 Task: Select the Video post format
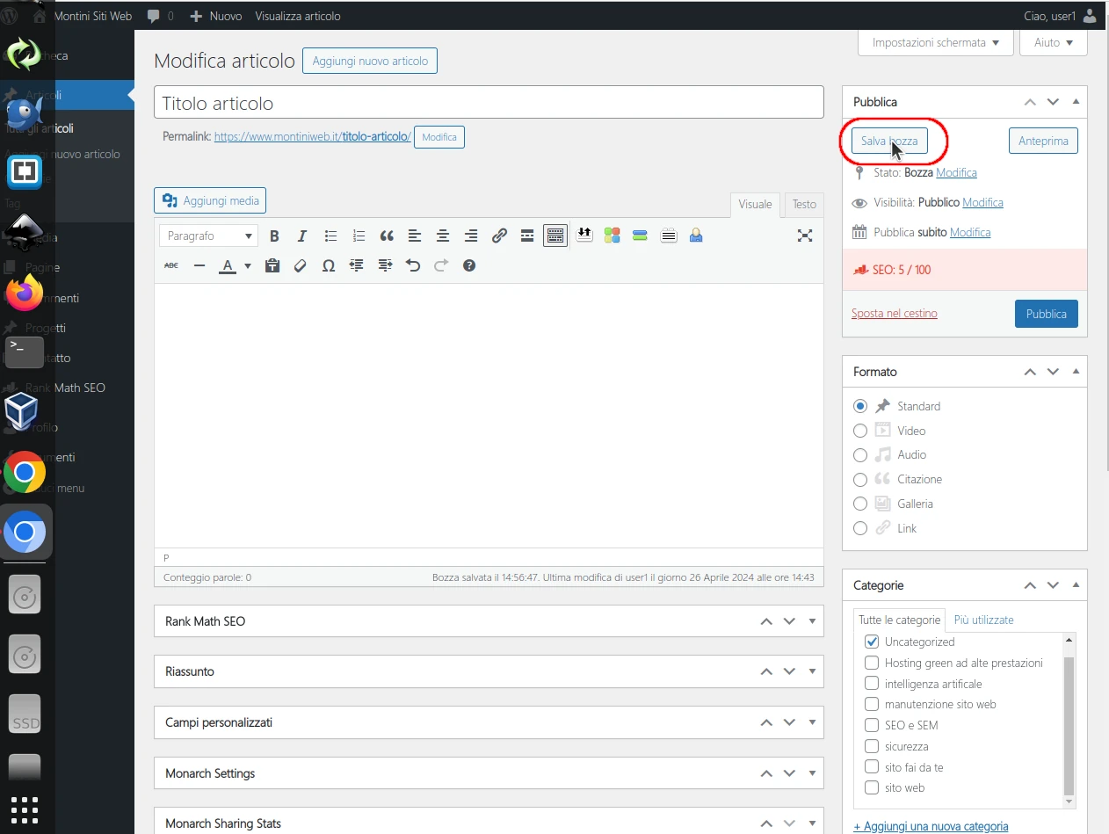coord(860,431)
